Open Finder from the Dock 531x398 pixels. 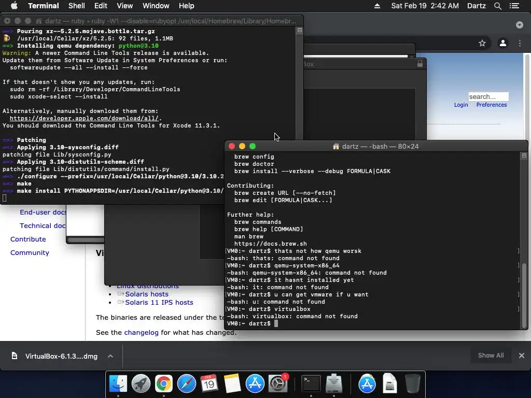point(118,384)
